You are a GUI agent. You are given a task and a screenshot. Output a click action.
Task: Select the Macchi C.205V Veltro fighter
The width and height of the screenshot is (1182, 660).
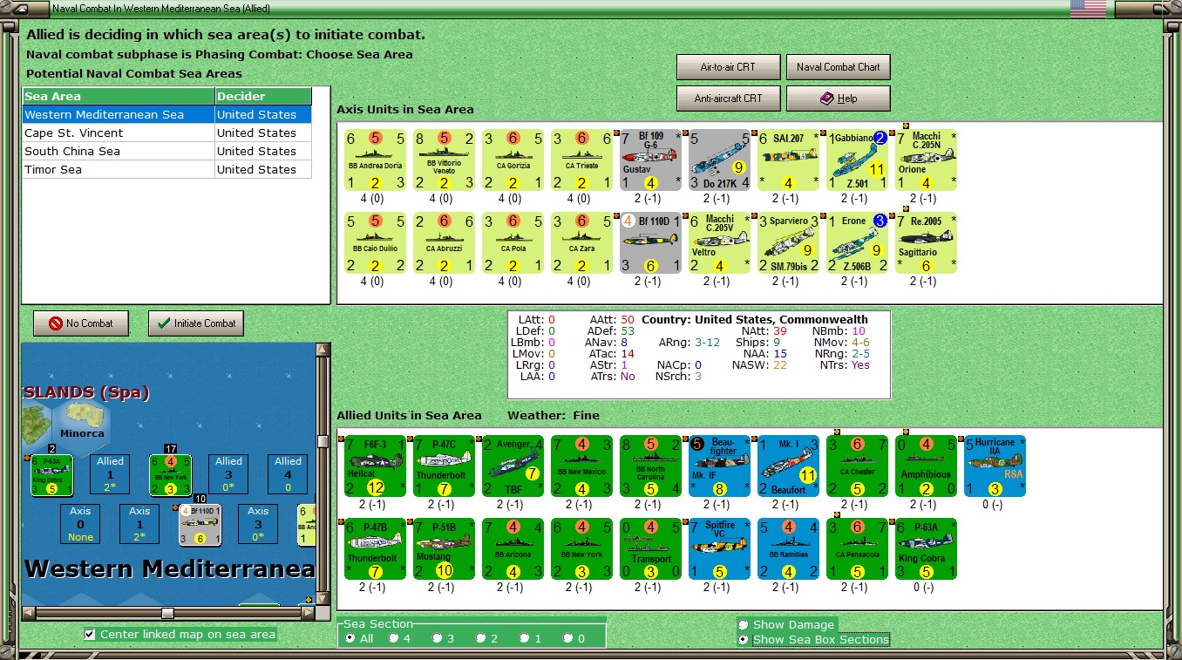[x=719, y=243]
